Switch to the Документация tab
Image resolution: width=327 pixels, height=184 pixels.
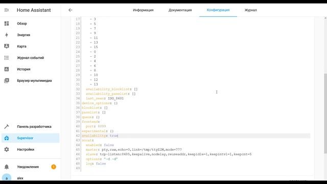click(x=180, y=10)
